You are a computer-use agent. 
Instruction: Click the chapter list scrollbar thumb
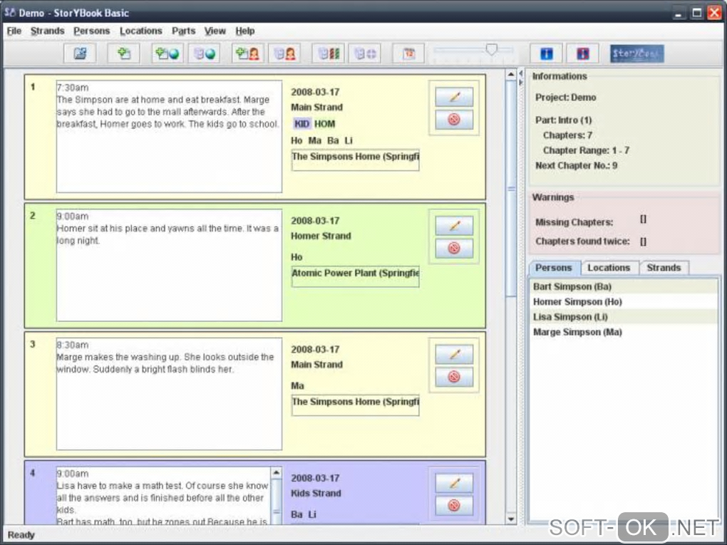point(511,189)
